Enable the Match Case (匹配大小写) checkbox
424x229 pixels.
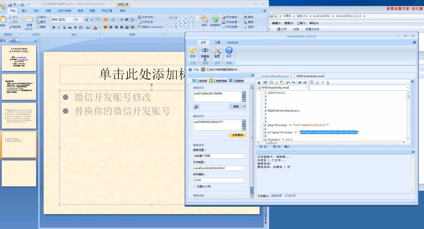[195, 187]
